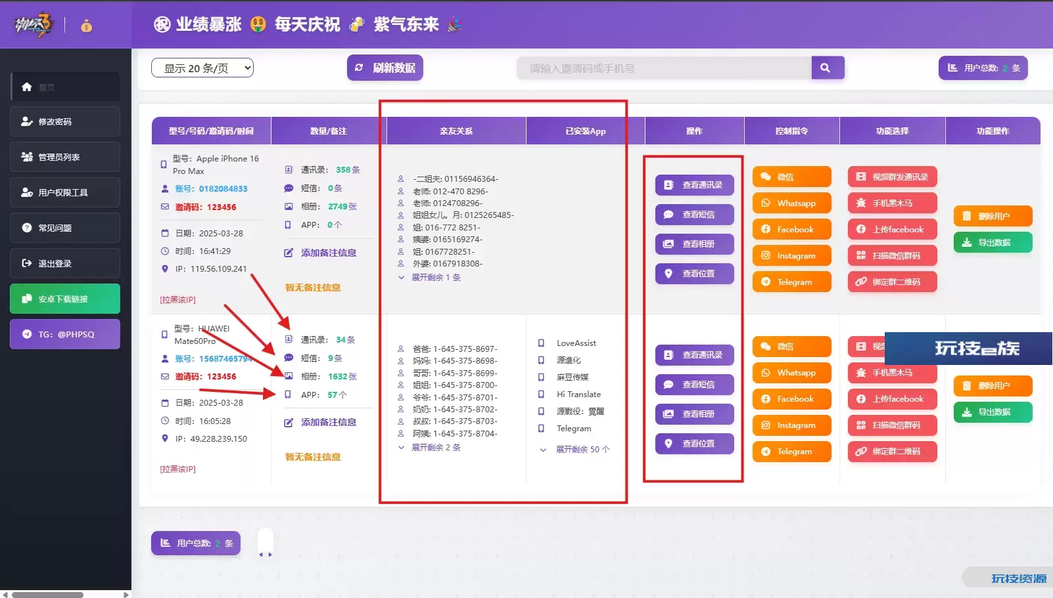Click the account number 0182084833
This screenshot has width=1053, height=598.
click(223, 189)
